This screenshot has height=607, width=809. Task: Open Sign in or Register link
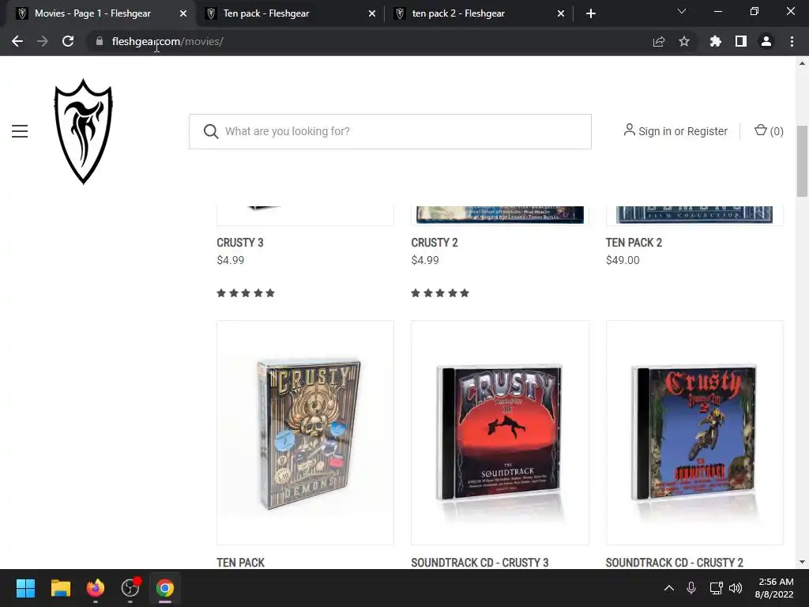(x=675, y=131)
